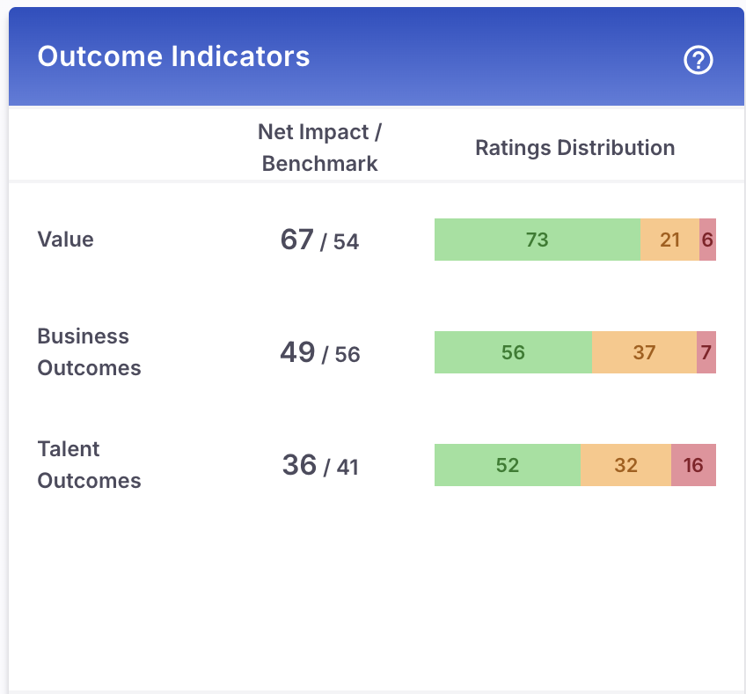The height and width of the screenshot is (694, 746).
Task: Click the Value benchmark number 54
Action: [346, 242]
